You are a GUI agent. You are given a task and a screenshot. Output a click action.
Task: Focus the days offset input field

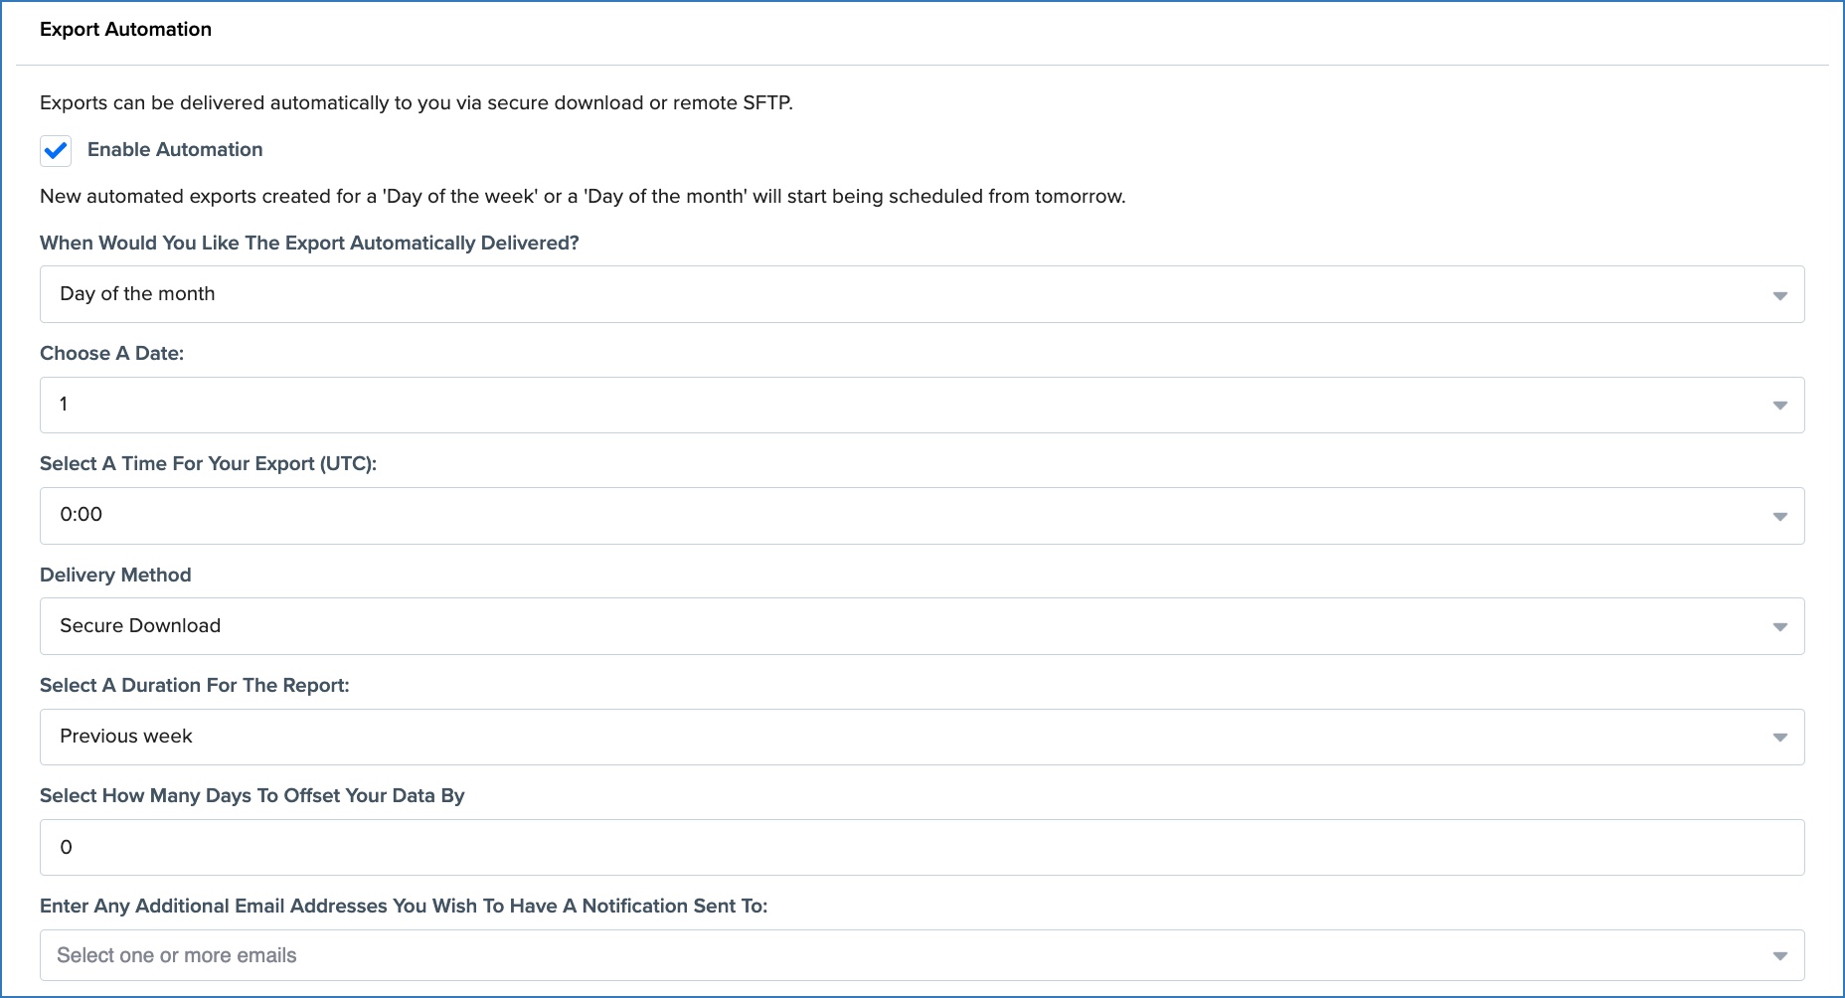895,847
